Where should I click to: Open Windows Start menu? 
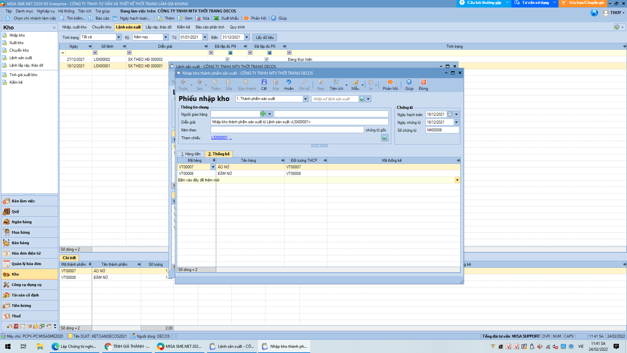coord(8,346)
